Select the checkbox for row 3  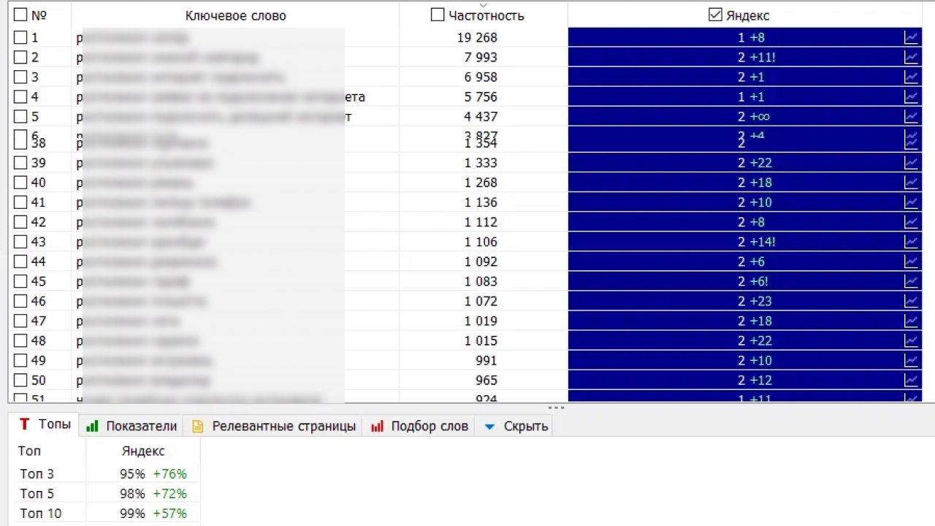coord(20,77)
